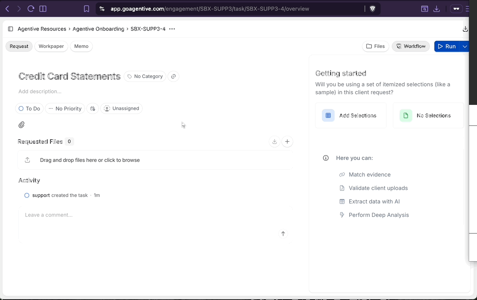
Task: Toggle the app left sidebar icon
Action: (x=11, y=29)
